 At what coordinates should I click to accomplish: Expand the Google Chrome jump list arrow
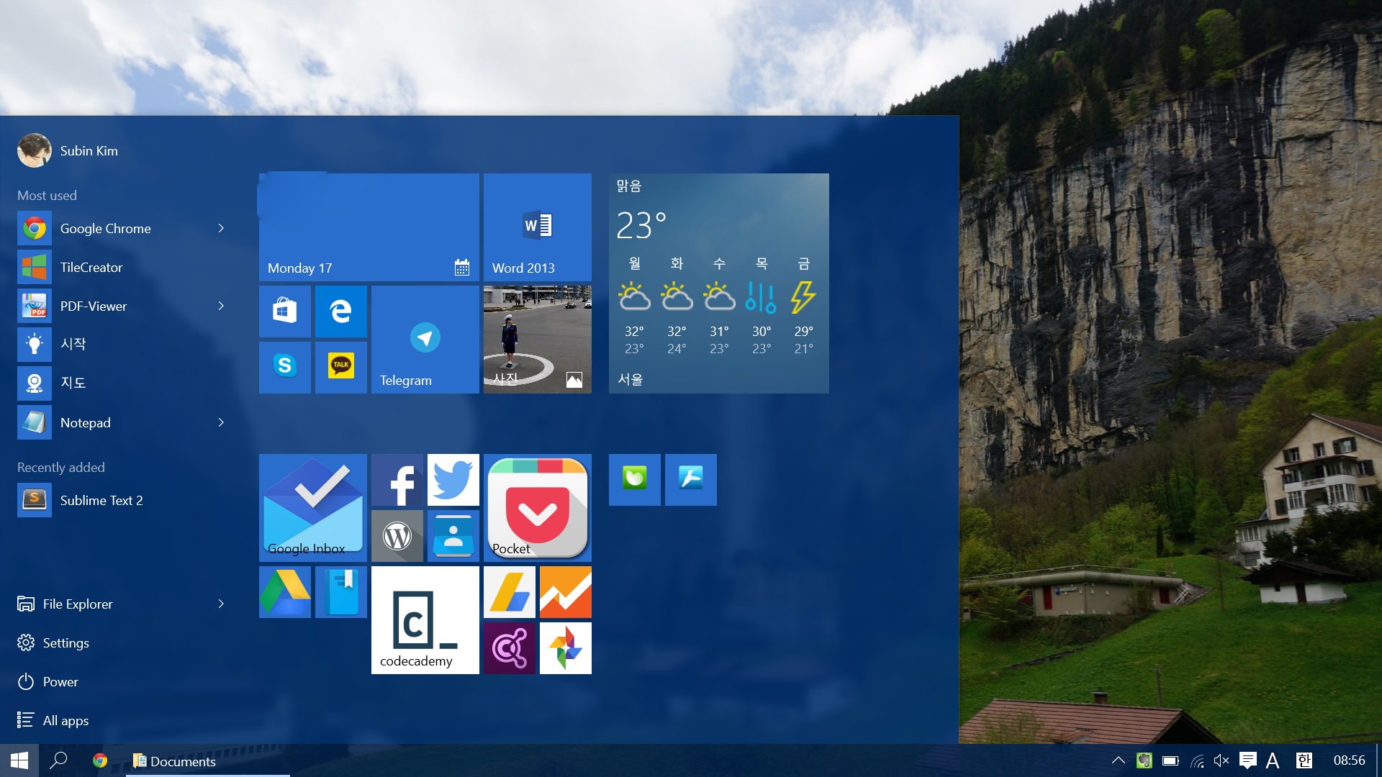coord(221,228)
